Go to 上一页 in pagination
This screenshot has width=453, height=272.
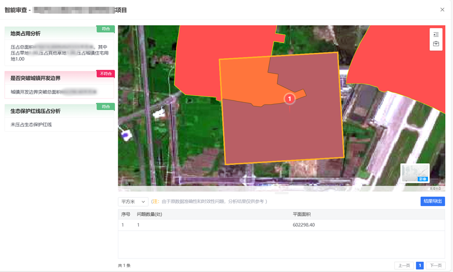click(x=404, y=265)
